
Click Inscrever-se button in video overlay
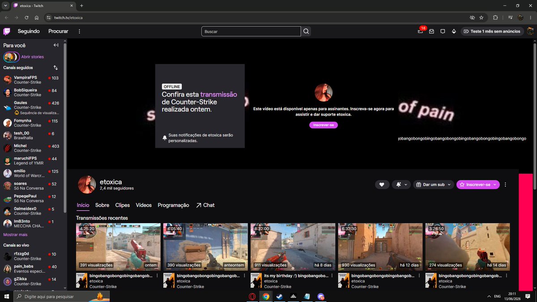click(324, 125)
